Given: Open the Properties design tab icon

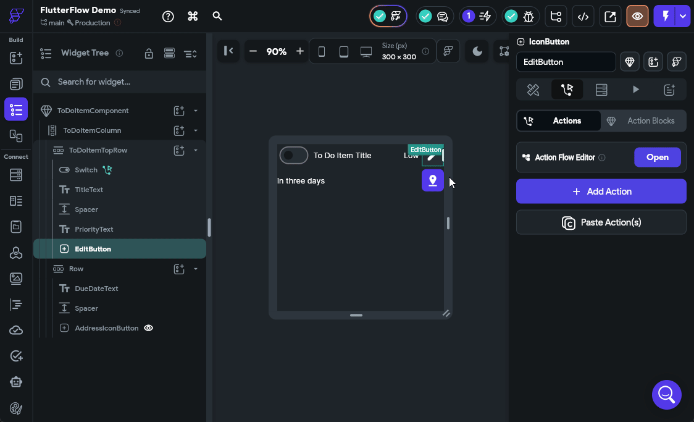Looking at the screenshot, I should (x=533, y=90).
